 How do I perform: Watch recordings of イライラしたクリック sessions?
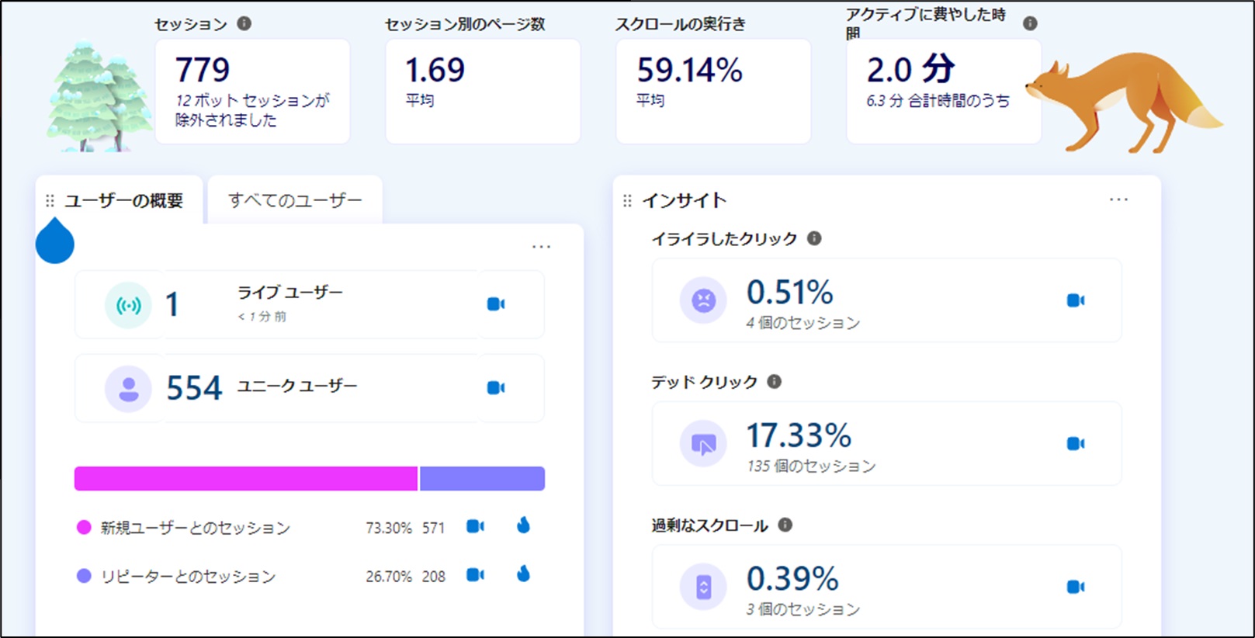tap(1075, 300)
